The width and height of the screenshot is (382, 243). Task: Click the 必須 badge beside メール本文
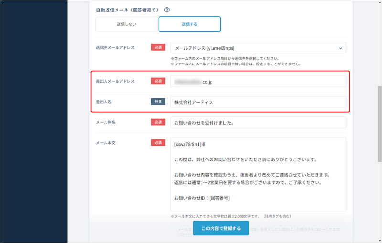click(x=158, y=142)
